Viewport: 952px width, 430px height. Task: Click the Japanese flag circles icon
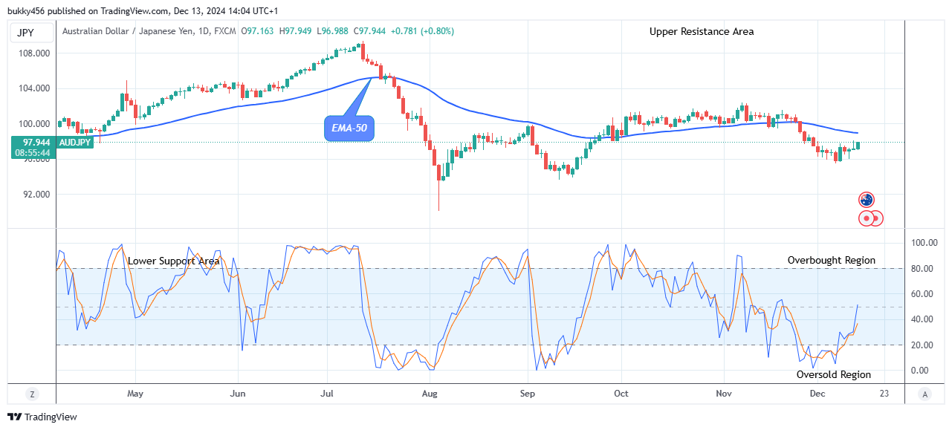(870, 218)
